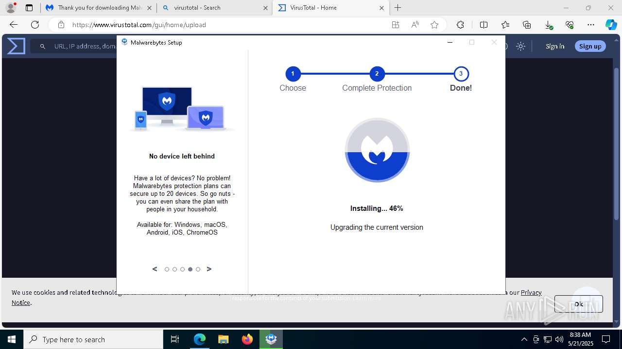The image size is (622, 349).
Task: Open the tab actions menu icon
Action: click(x=29, y=8)
